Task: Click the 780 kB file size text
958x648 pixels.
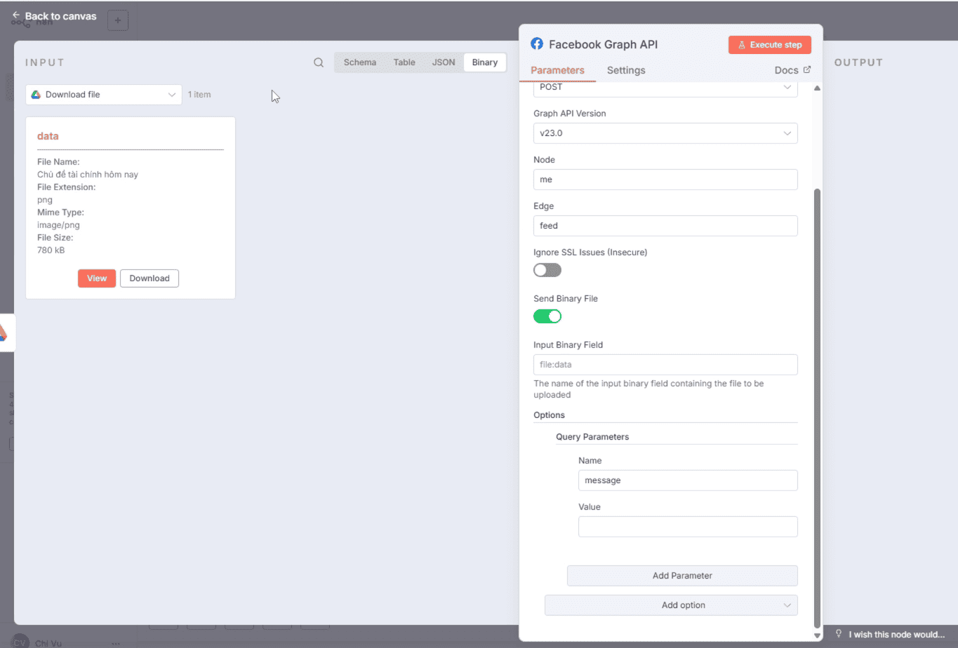Action: point(51,250)
